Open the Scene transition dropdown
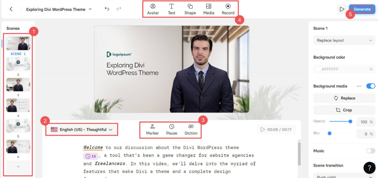The image size is (378, 178). coord(344,176)
